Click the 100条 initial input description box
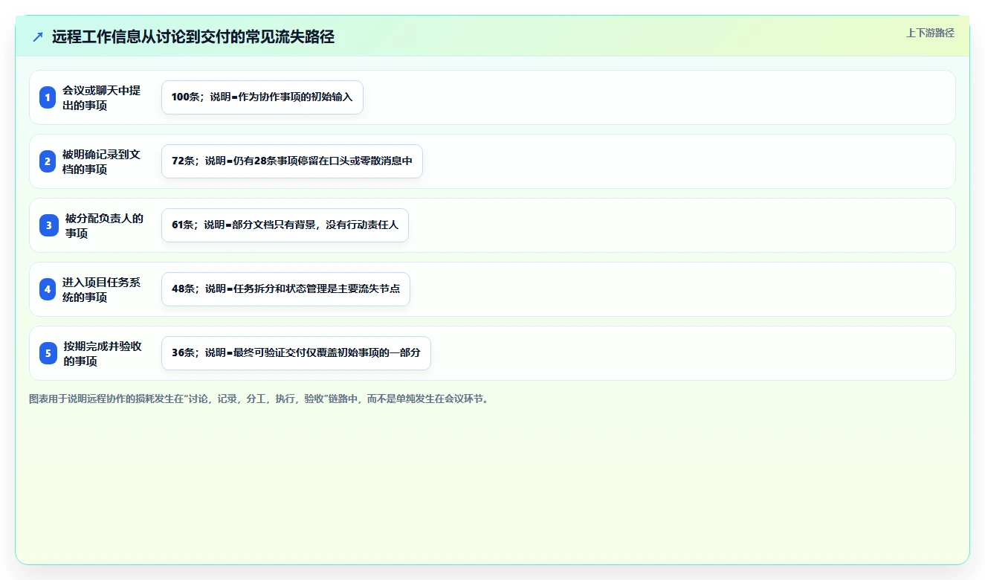 pyautogui.click(x=262, y=97)
